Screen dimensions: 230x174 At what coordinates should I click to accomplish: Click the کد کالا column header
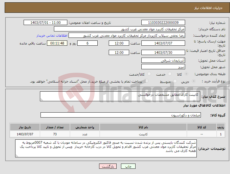click(202, 127)
